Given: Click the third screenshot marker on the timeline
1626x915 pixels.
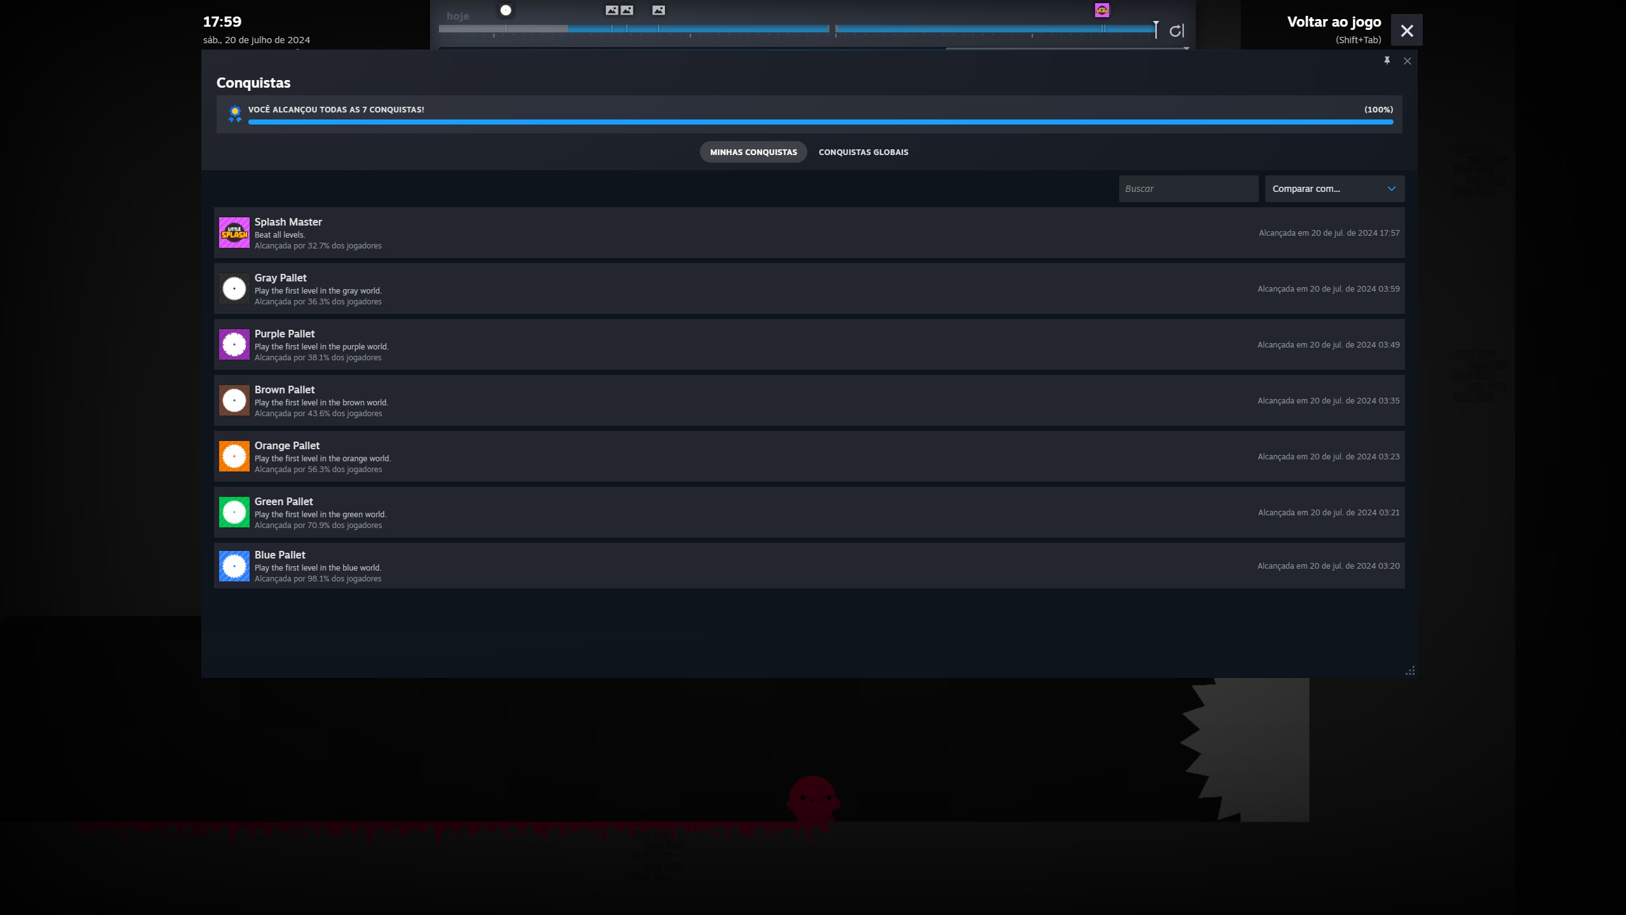Looking at the screenshot, I should [659, 10].
